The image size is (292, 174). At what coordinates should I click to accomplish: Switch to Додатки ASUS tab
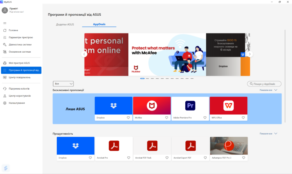[65, 24]
